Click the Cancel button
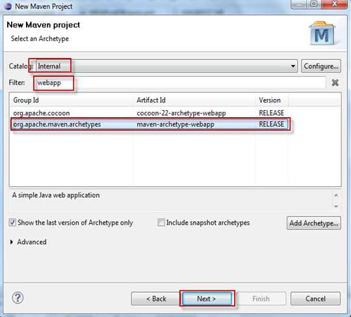Image resolution: width=351 pixels, height=317 pixels. 315,299
